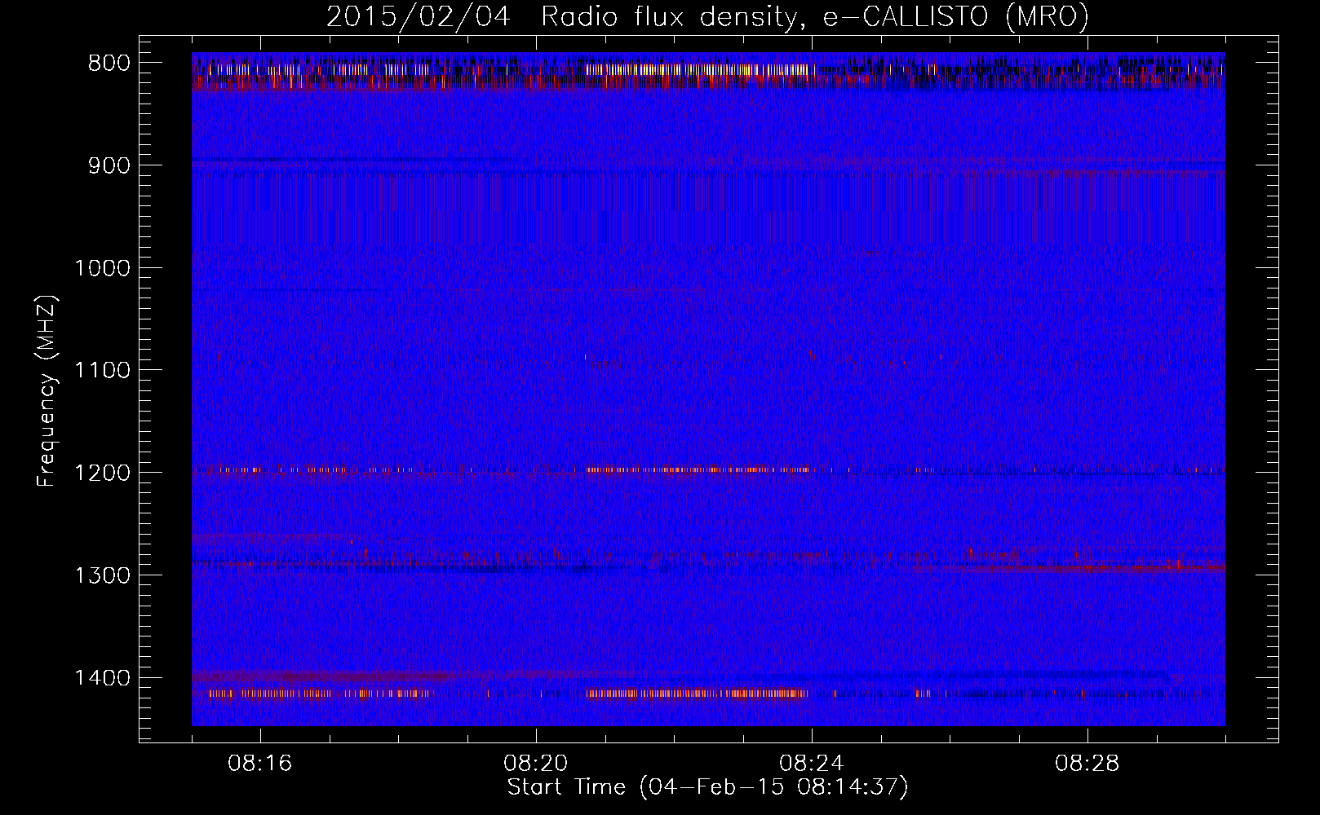Select the '1300' frequency axis label

[102, 576]
